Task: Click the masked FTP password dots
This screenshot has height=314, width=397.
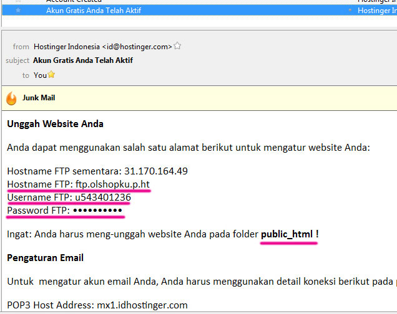Action: point(98,210)
